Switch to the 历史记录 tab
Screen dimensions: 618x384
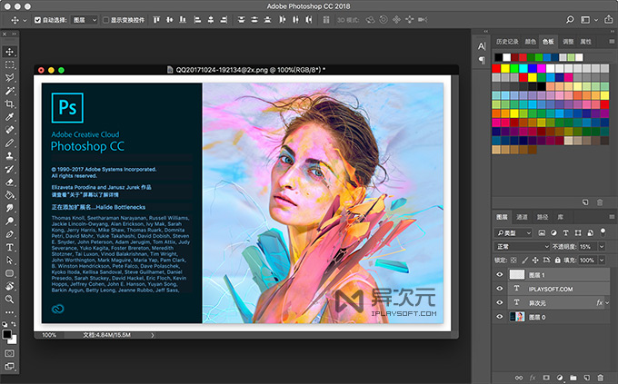coord(506,42)
